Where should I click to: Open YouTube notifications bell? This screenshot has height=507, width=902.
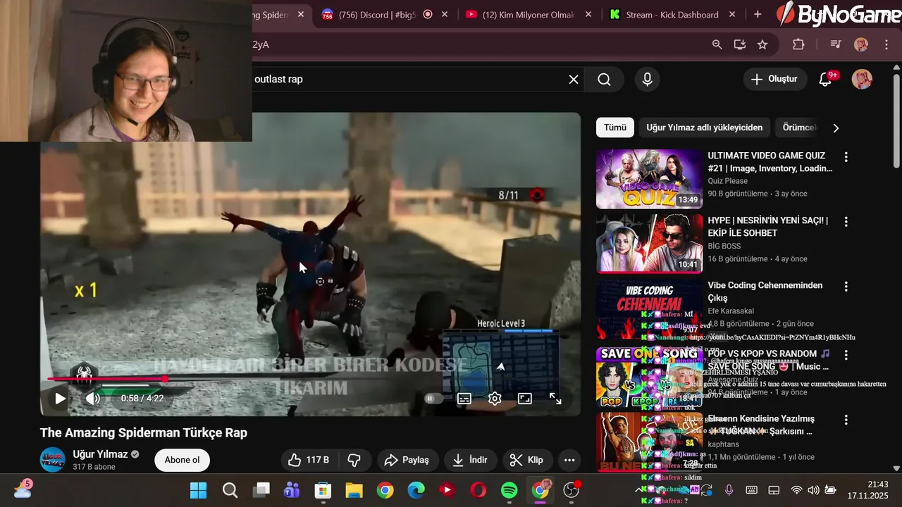pos(826,79)
